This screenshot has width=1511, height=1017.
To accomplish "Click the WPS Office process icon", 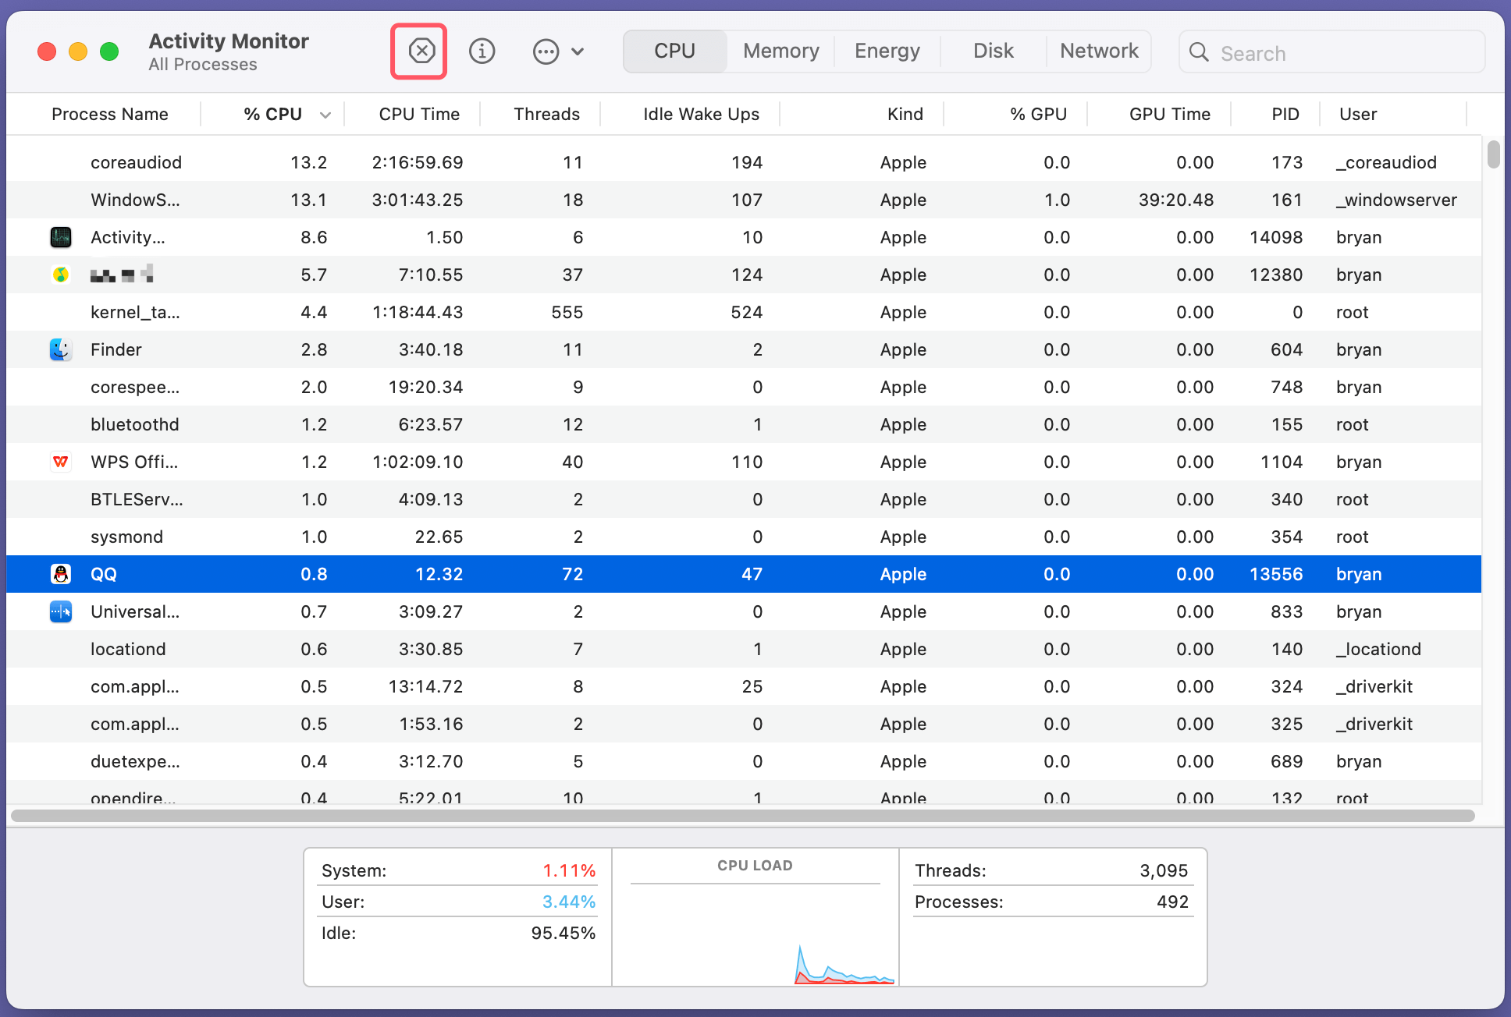I will (x=60, y=462).
